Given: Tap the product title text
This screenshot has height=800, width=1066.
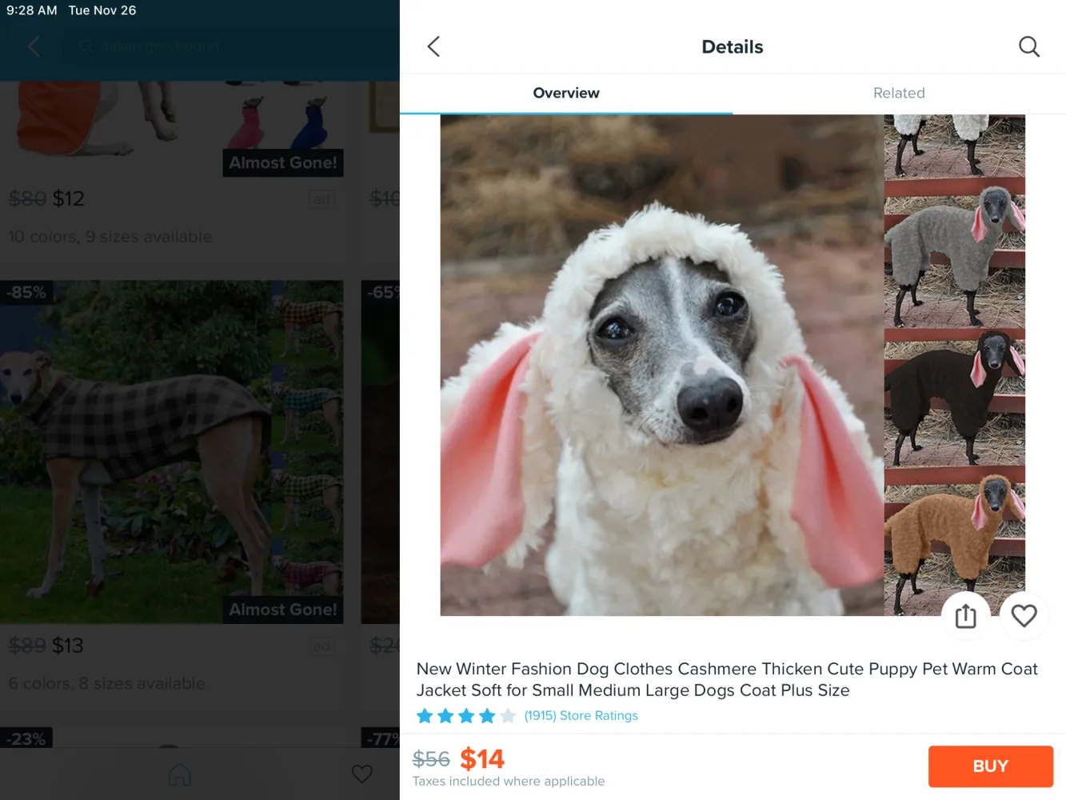Looking at the screenshot, I should (x=727, y=679).
